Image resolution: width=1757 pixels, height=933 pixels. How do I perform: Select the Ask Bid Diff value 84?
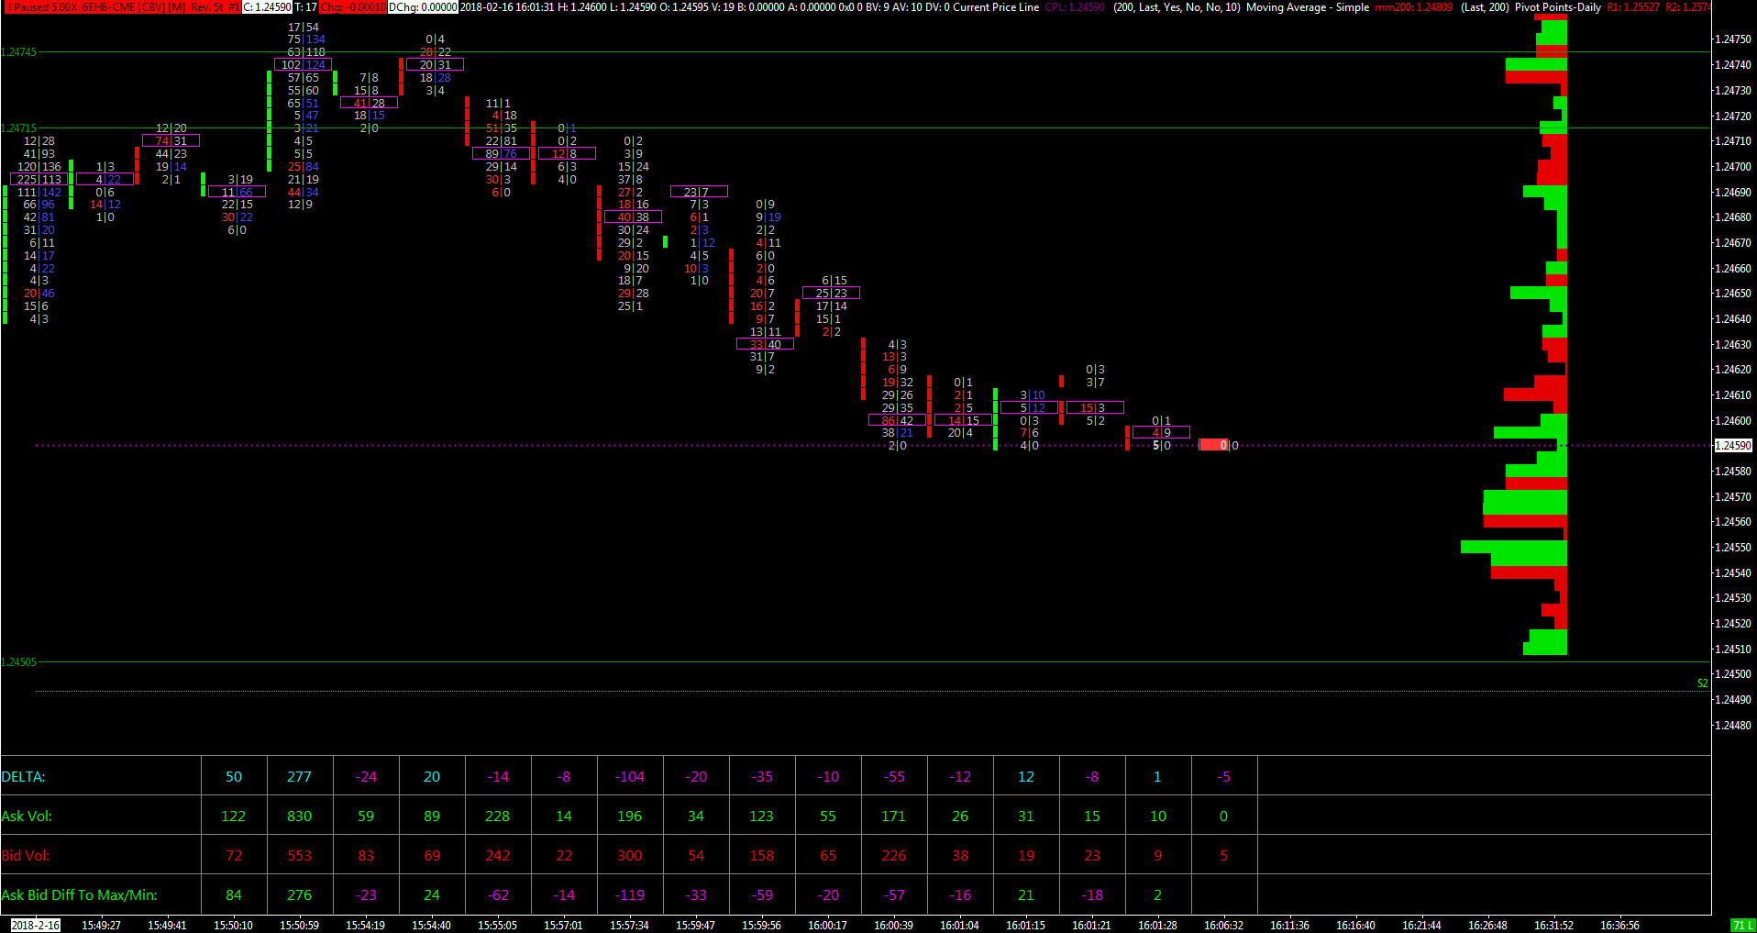pos(234,895)
